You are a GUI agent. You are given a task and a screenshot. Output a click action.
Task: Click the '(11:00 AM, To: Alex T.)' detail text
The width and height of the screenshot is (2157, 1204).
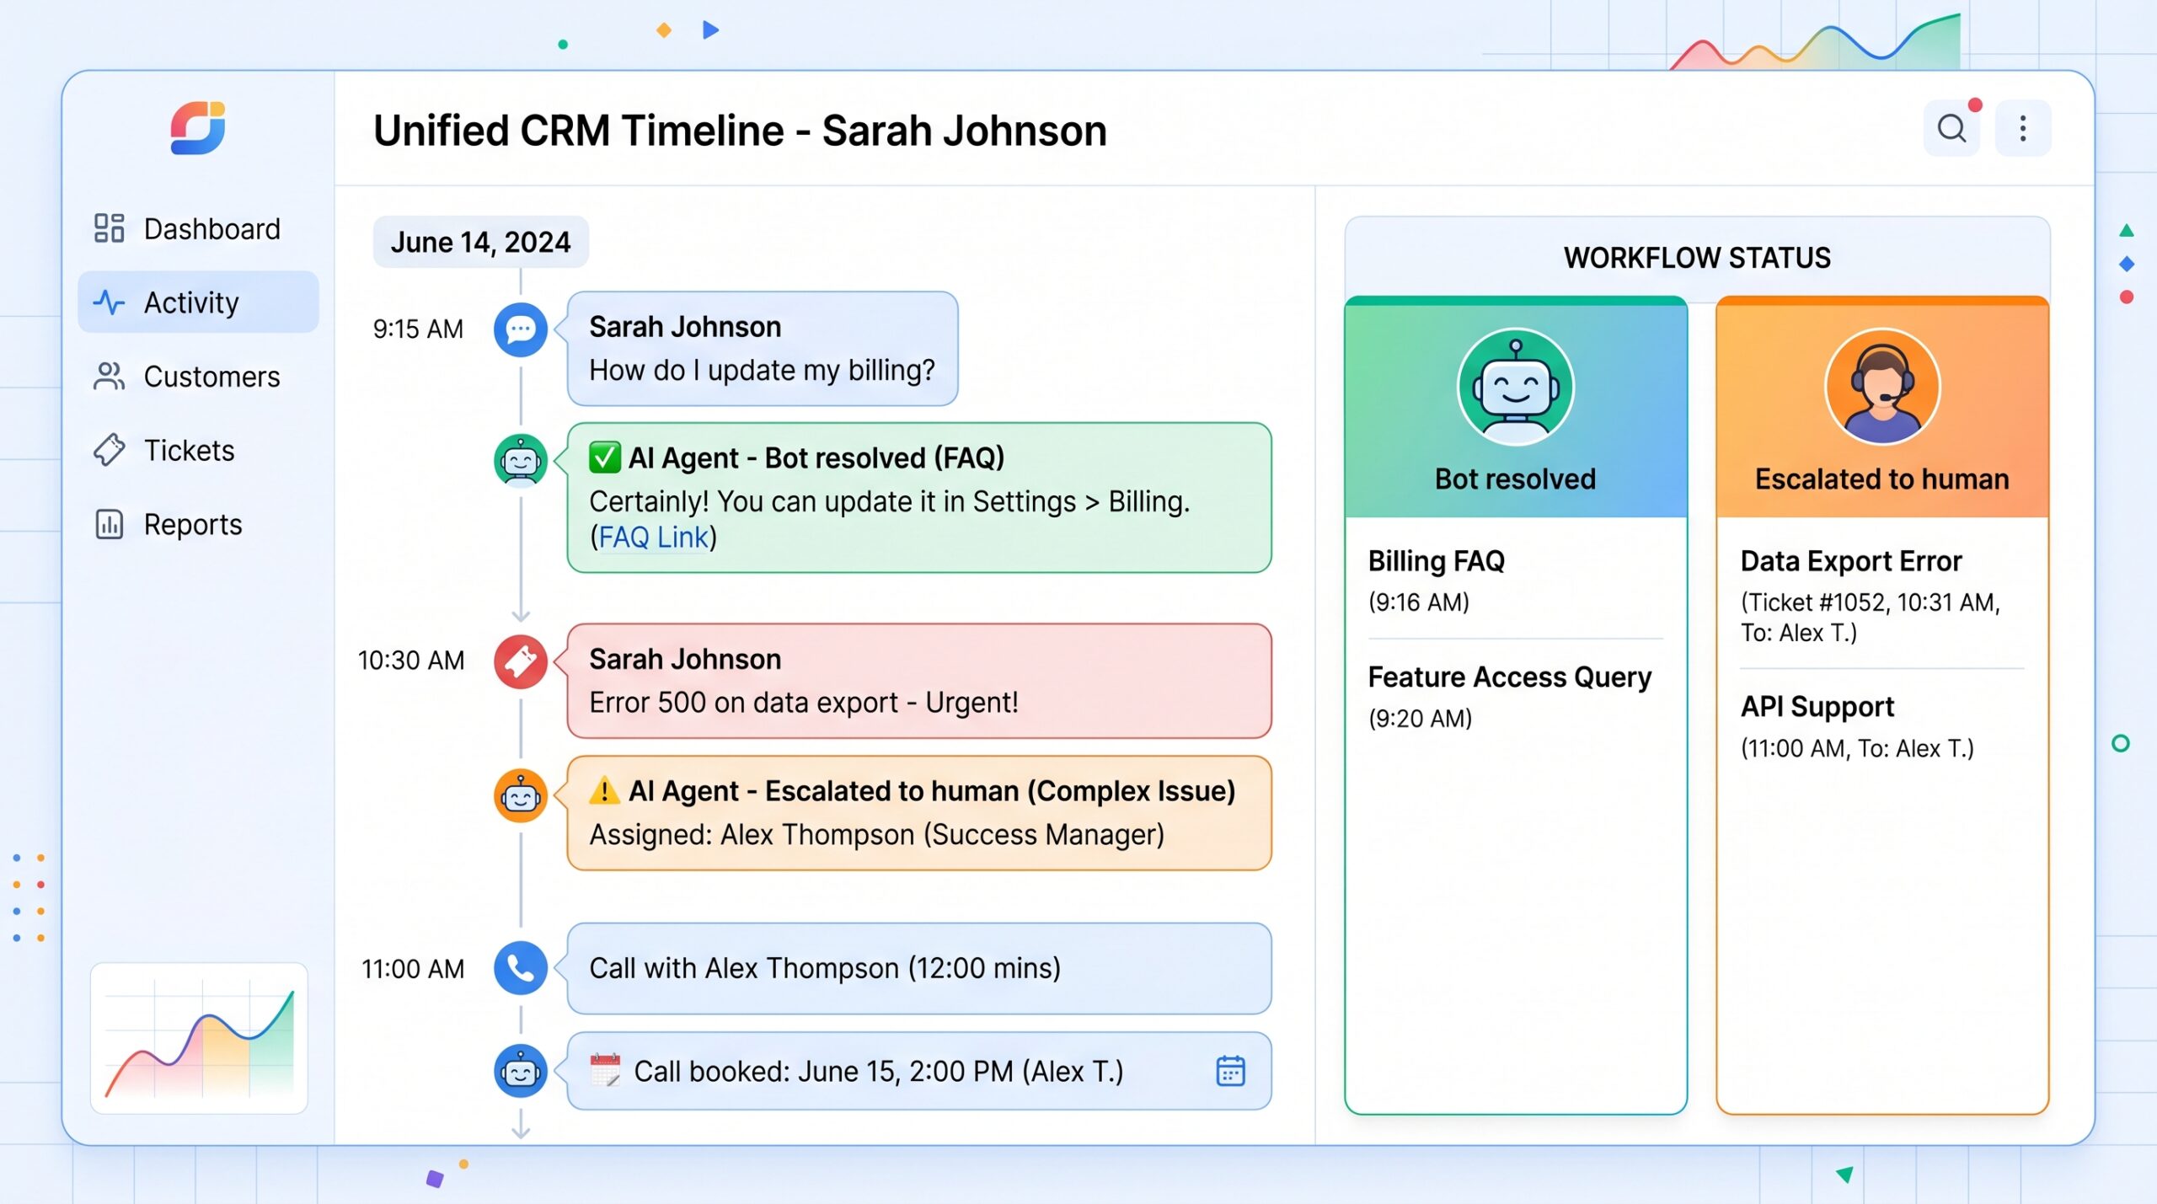click(1857, 748)
